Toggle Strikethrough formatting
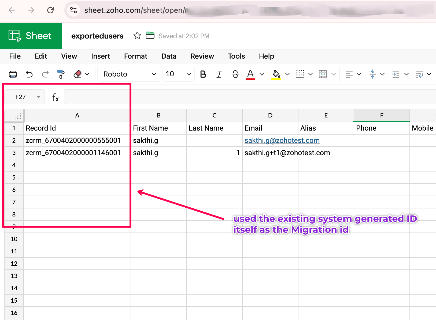Viewport: 436px width, 320px height. tap(235, 74)
